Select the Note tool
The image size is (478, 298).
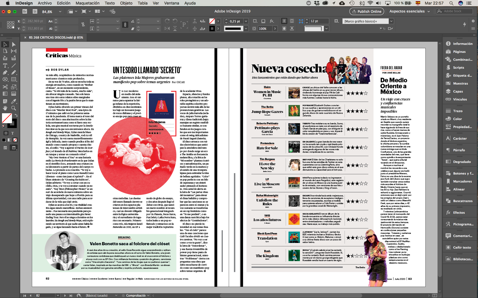[5, 101]
